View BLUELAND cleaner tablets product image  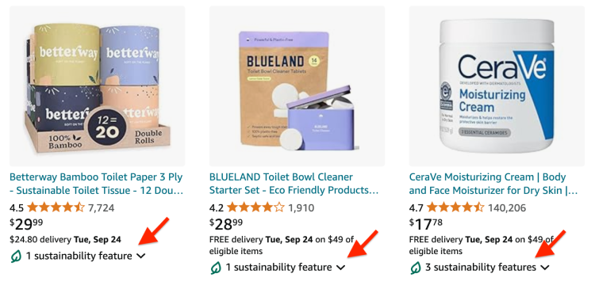[x=297, y=86]
